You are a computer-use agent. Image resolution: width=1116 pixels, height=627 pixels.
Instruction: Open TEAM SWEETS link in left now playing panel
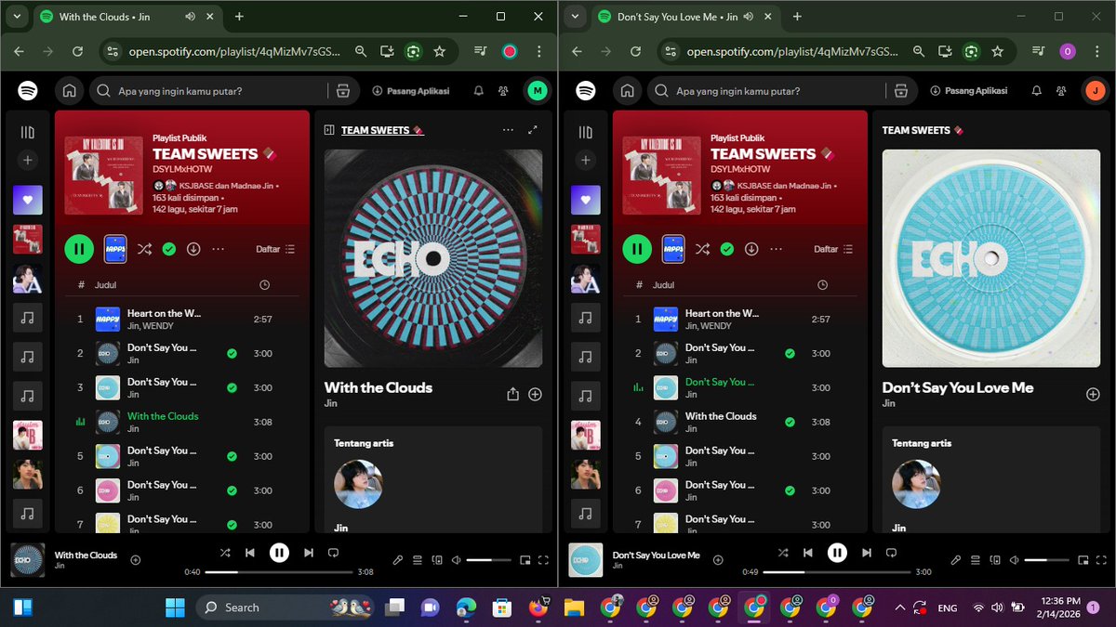coord(382,131)
